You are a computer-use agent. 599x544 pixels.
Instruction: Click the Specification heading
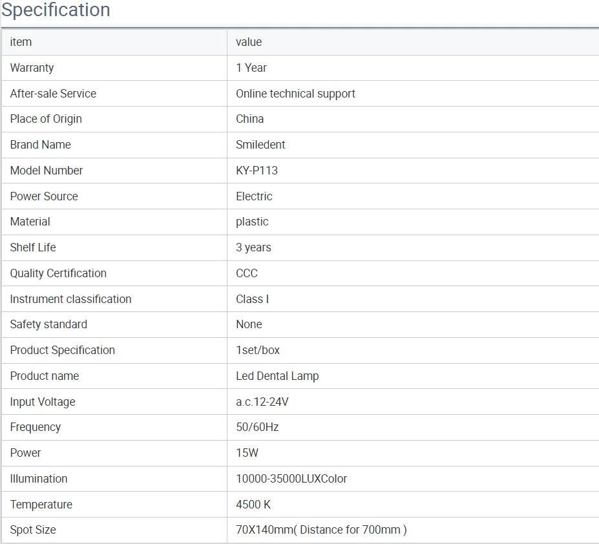[56, 10]
